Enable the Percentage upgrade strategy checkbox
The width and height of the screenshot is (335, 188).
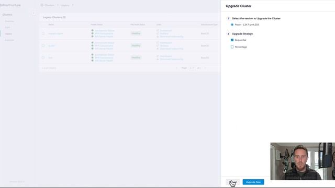point(232,47)
